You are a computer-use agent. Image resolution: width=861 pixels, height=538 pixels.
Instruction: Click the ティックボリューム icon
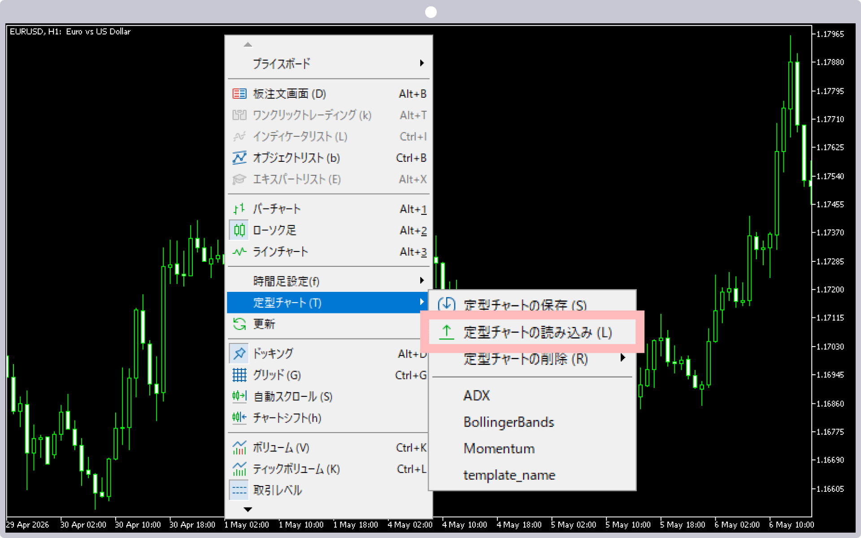tap(239, 469)
